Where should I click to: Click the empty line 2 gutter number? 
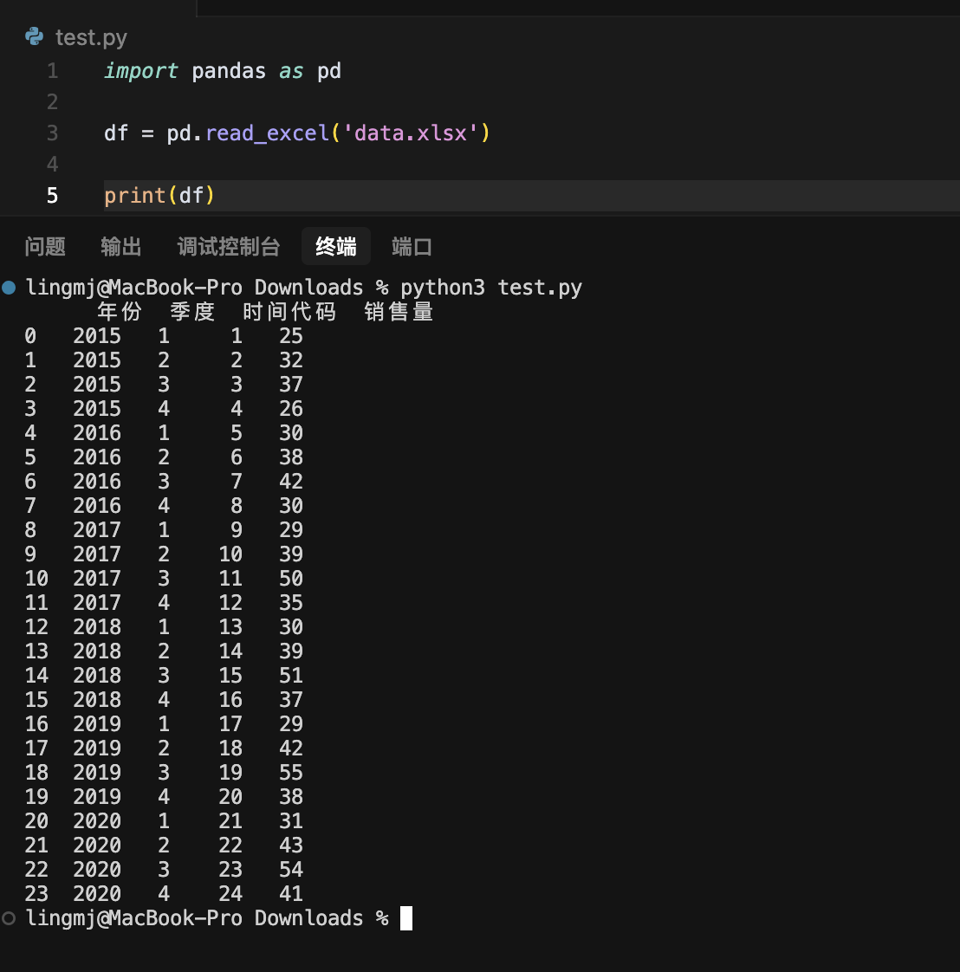[52, 102]
